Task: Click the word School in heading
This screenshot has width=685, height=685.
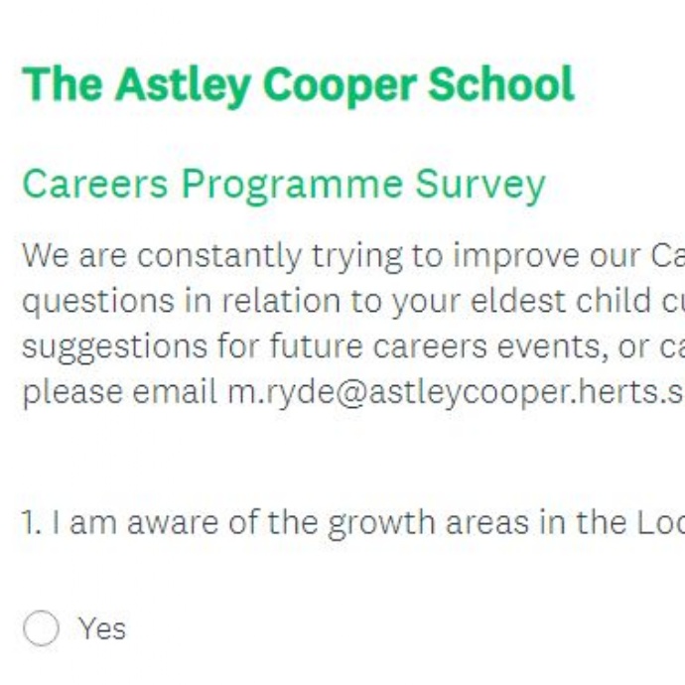Action: [501, 83]
